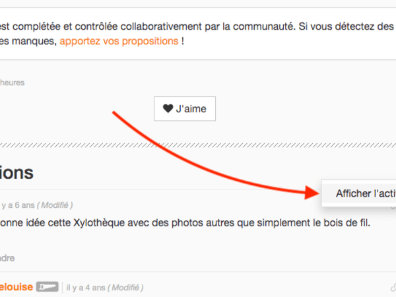Open the elouise user profile link

[15, 287]
